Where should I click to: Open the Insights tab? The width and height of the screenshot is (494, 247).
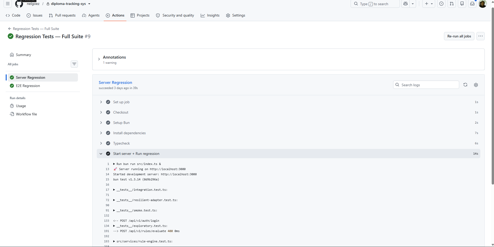coord(210,15)
